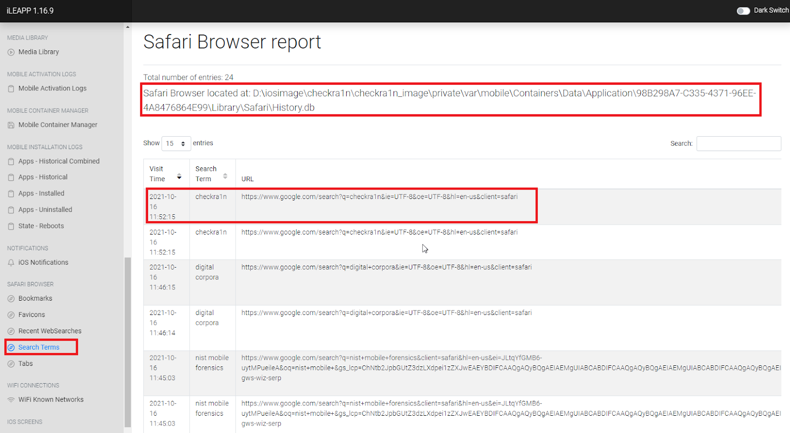The height and width of the screenshot is (433, 790).
Task: Open Apps - Uninstalled report
Action: tap(45, 210)
